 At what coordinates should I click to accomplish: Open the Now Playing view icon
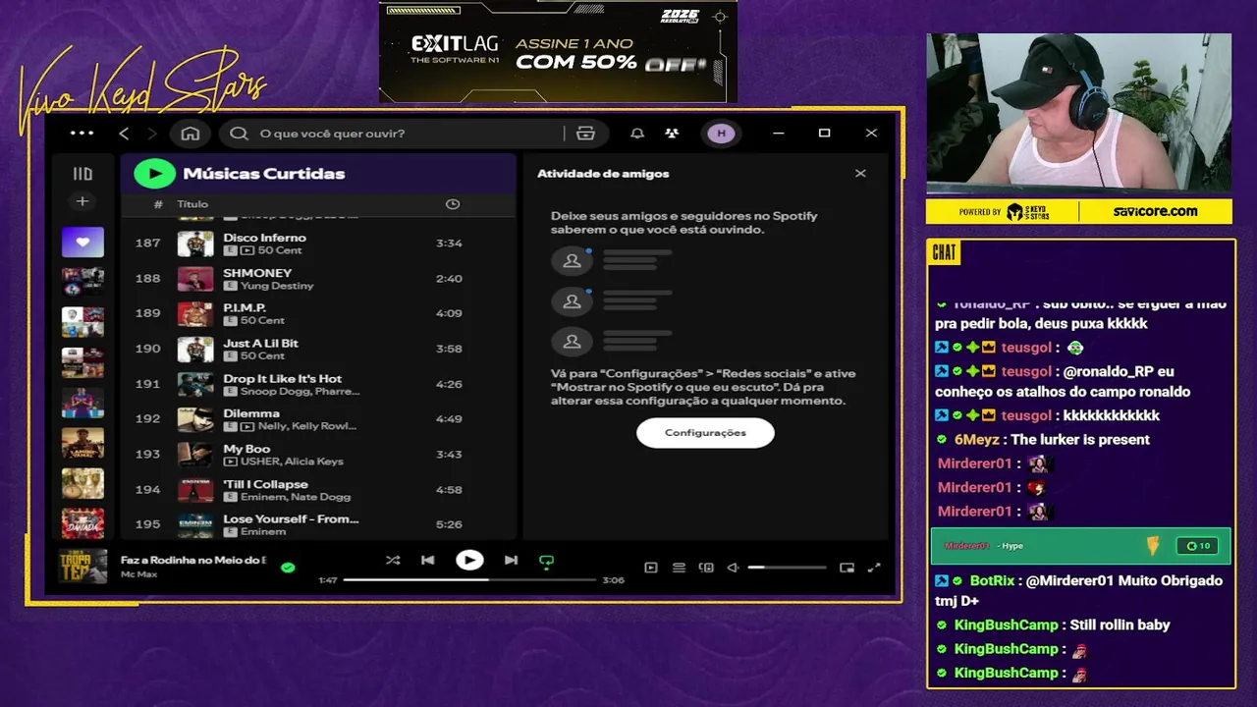point(651,568)
